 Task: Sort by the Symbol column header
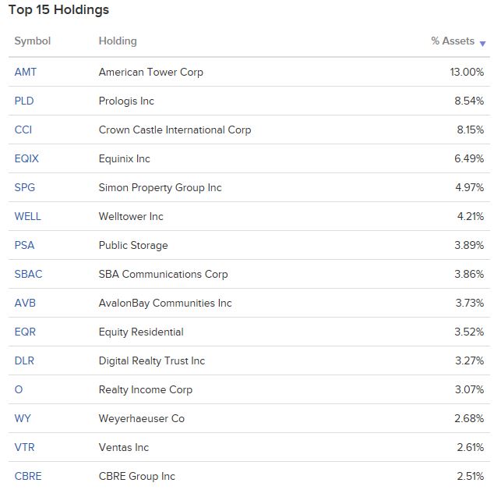33,41
